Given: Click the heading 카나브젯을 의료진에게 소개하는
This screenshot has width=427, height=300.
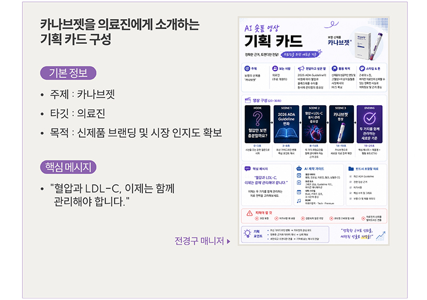Looking at the screenshot, I should point(120,25).
